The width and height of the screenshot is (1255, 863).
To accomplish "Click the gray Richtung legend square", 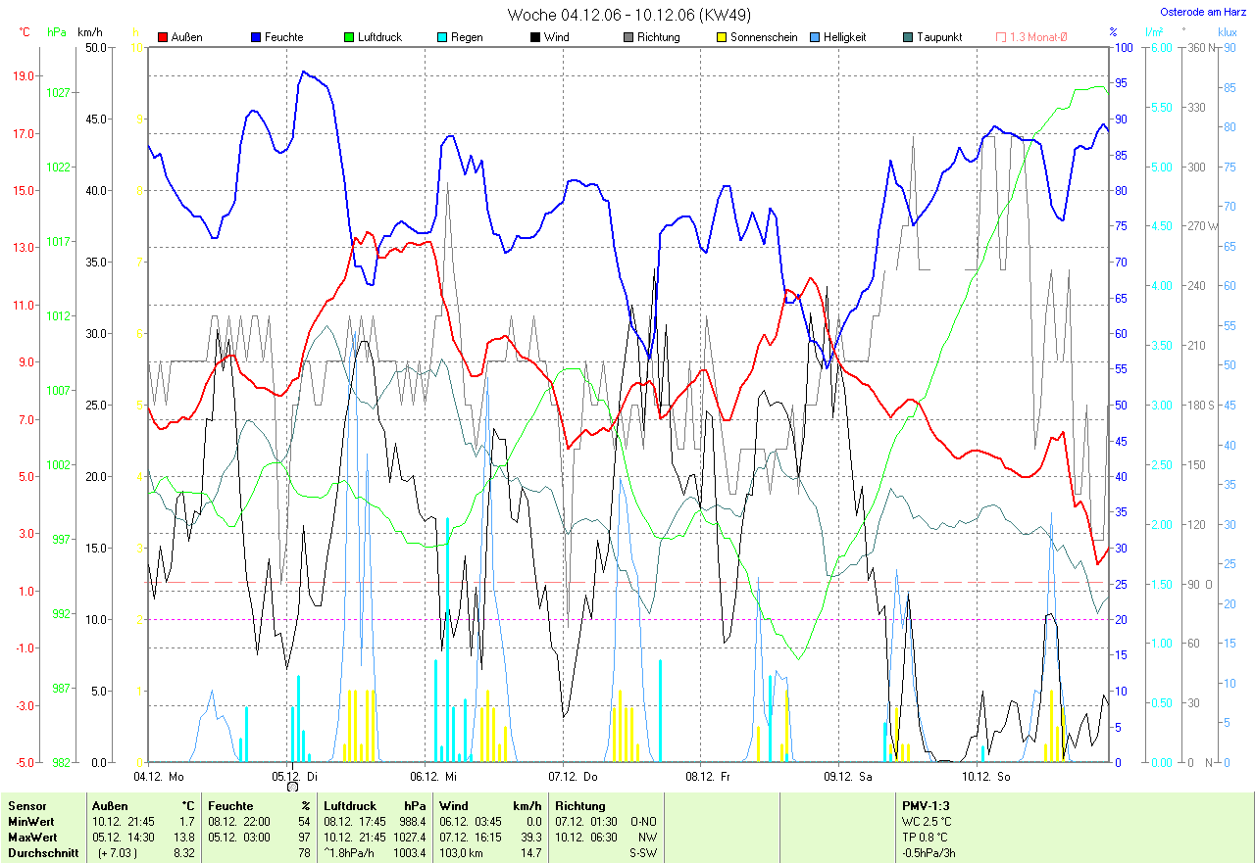I will 628,37.
